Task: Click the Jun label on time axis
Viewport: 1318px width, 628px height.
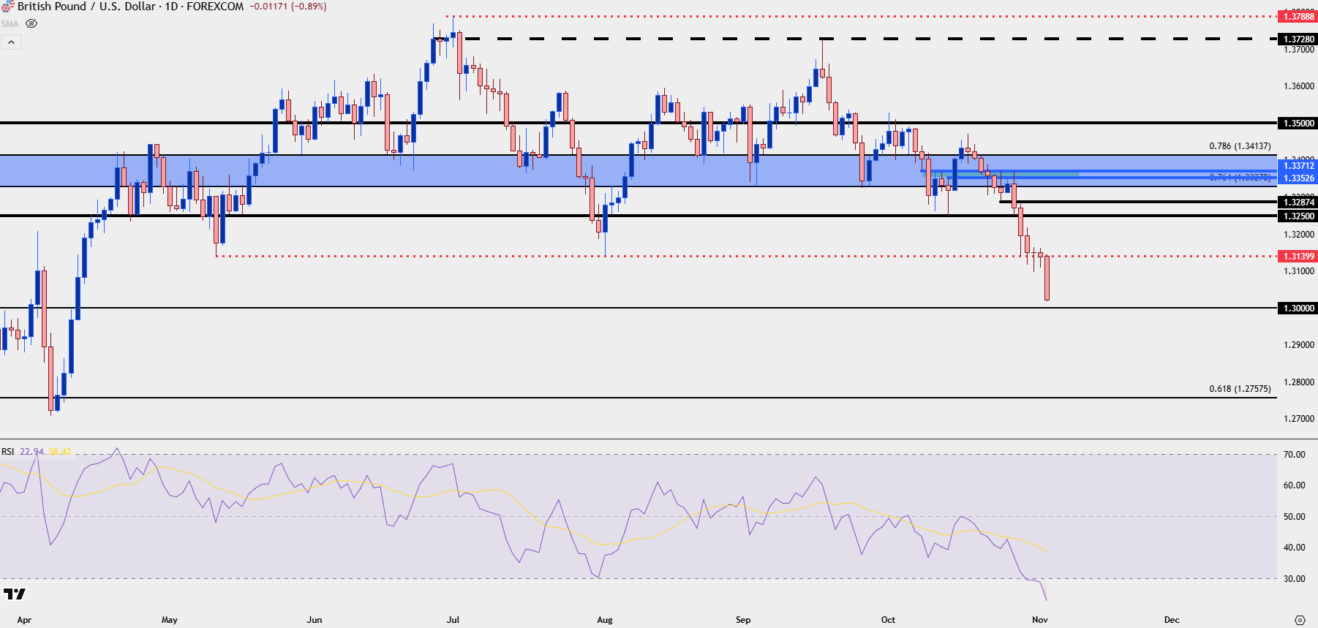Action: coord(315,620)
